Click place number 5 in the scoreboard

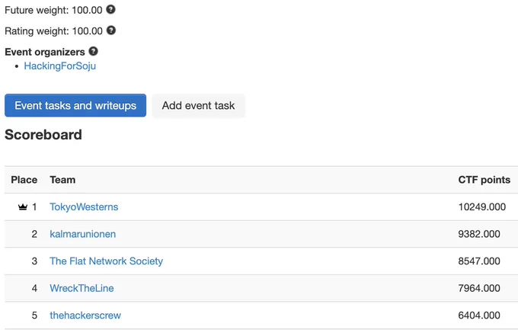[x=34, y=316]
